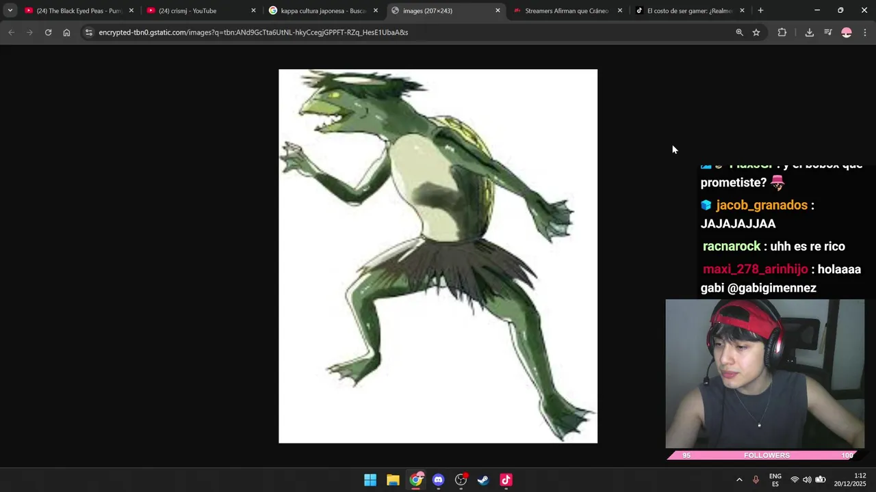Screen dimensions: 876x492
Task: Click the jacob_granados username in chat
Action: coord(762,205)
